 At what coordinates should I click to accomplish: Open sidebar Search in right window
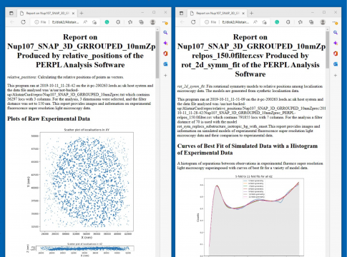(336, 32)
